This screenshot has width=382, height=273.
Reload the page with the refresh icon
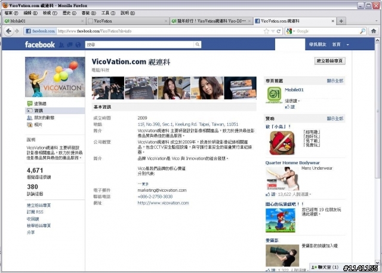point(279,31)
